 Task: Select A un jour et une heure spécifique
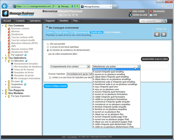point(48,47)
